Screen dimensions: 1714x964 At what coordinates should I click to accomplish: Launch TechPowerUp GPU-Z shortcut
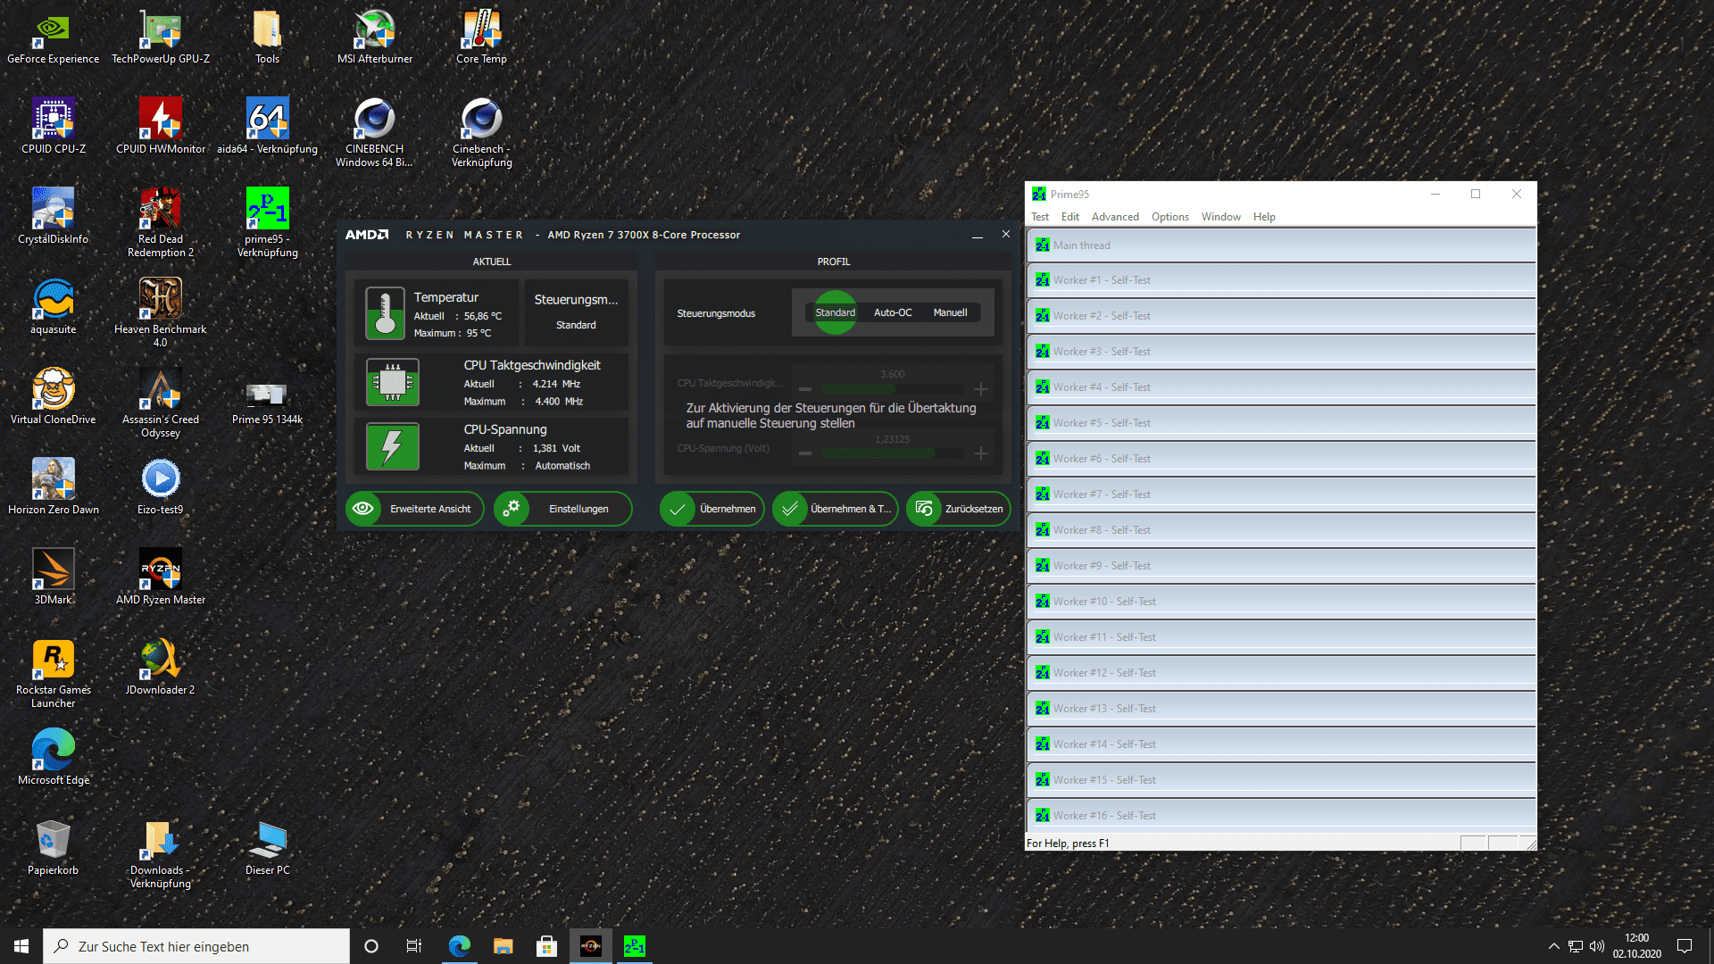click(x=161, y=37)
